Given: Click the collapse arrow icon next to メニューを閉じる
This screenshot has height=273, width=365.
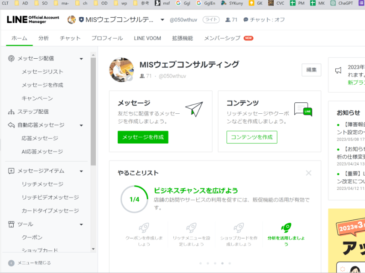Looking at the screenshot, I should coord(11,263).
